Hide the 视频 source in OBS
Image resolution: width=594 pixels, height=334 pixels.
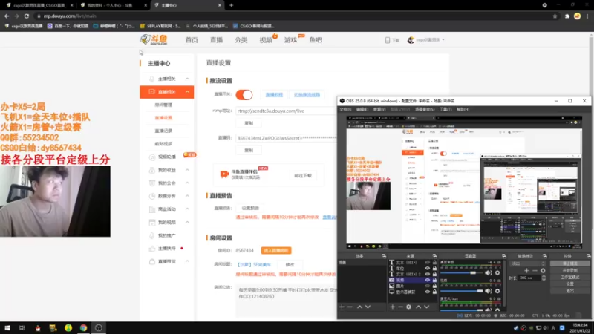[428, 280]
